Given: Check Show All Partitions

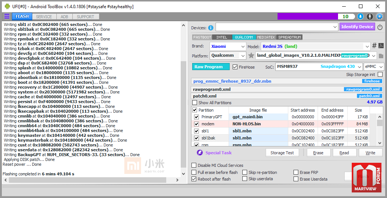Looking at the screenshot, I should point(195,103).
